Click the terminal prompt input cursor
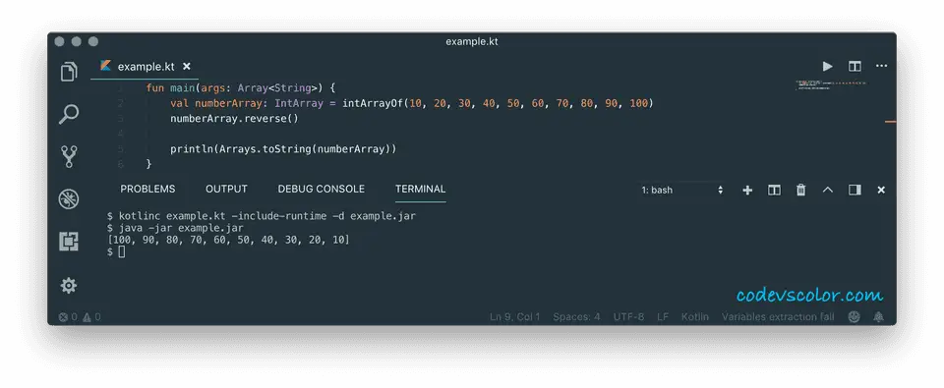944x388 pixels. pyautogui.click(x=122, y=252)
